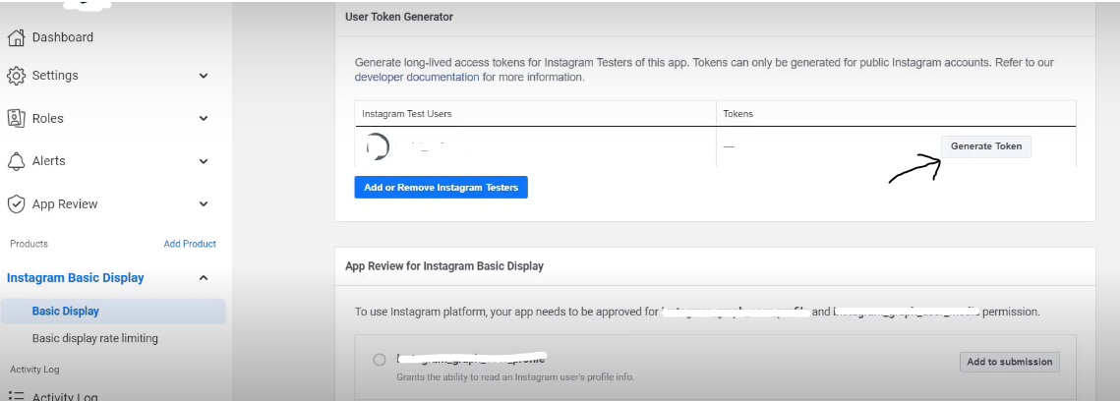The image size is (1120, 401).
Task: Click the Tokens column header
Action: (737, 114)
